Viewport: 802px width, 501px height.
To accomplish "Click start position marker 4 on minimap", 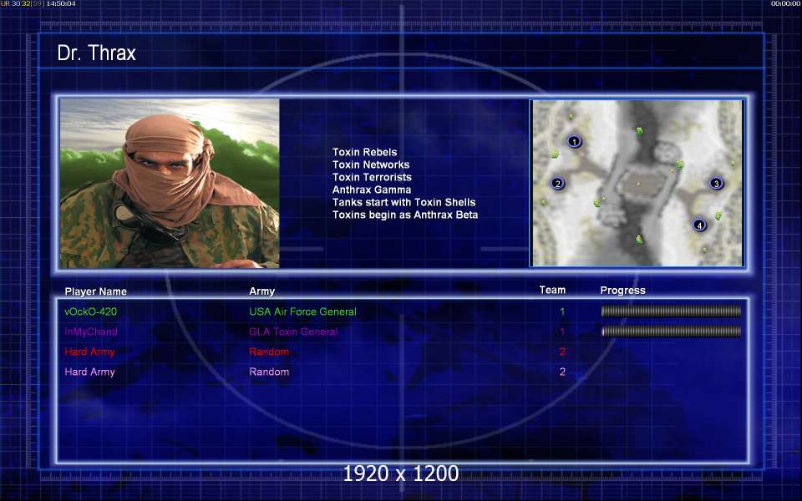I will click(699, 225).
